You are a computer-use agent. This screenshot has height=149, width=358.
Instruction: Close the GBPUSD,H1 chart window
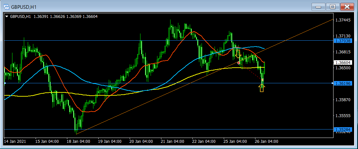(347, 7)
